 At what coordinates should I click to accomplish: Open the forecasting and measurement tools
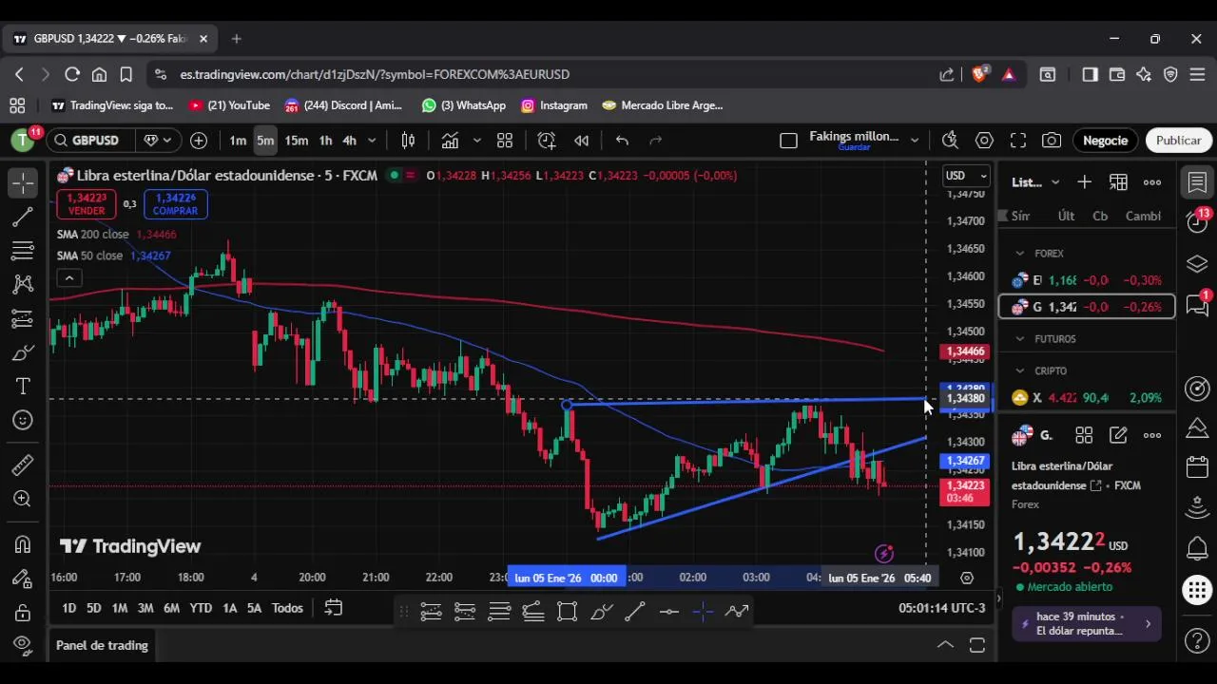pyautogui.click(x=23, y=318)
